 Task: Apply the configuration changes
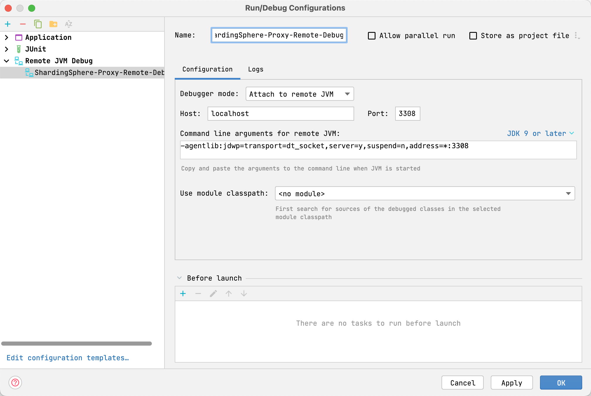point(512,383)
